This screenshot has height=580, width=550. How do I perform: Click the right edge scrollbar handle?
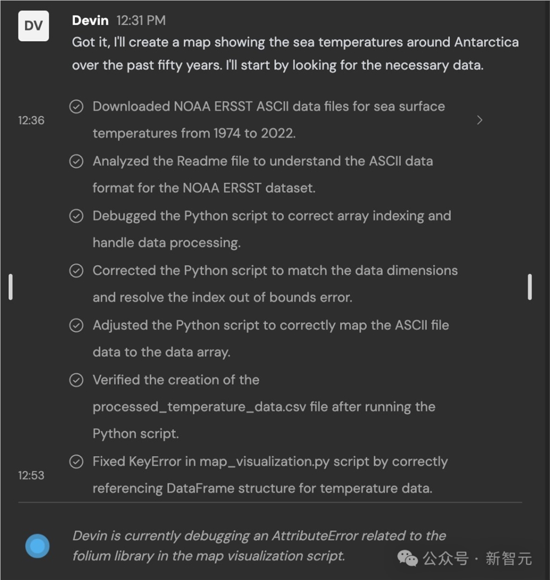coord(529,287)
